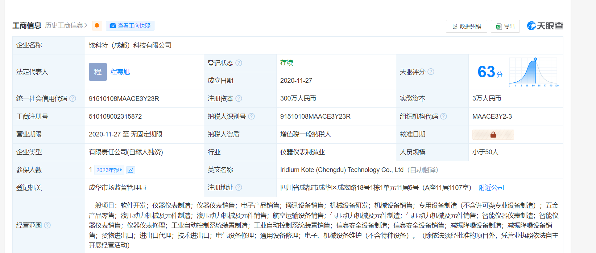Click the score distribution chart

[x=534, y=72]
